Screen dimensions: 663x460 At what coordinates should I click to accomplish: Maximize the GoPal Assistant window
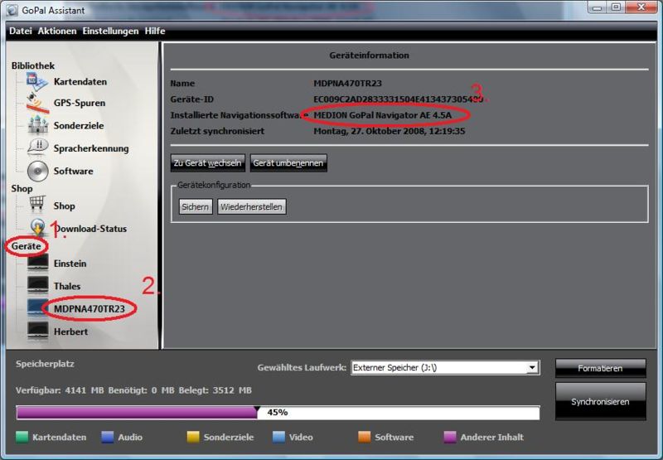tap(616, 7)
